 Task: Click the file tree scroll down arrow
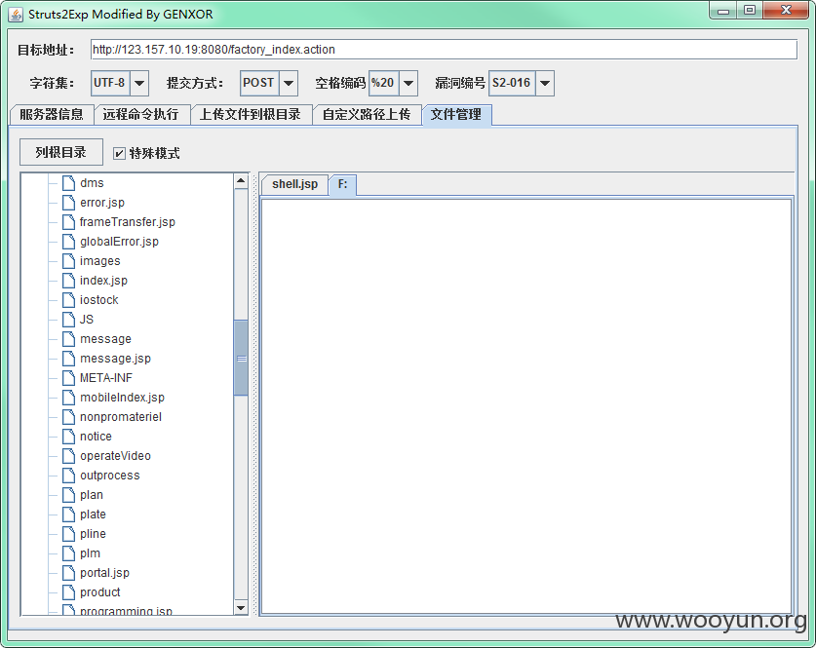[241, 607]
